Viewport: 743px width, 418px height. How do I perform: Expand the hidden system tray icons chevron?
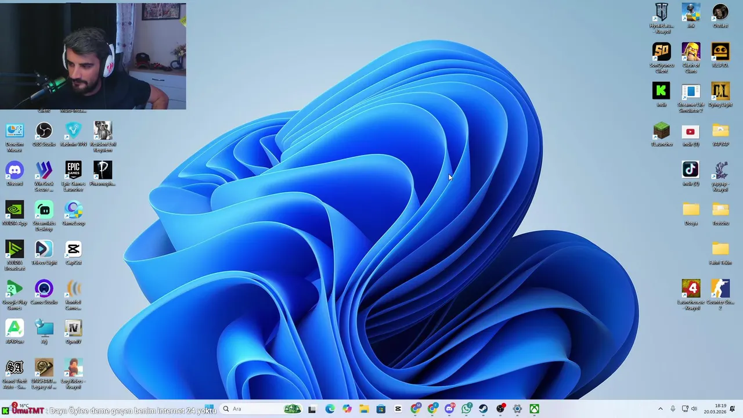pyautogui.click(x=660, y=409)
